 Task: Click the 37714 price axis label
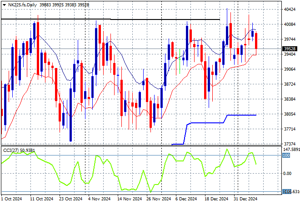(x=290, y=129)
